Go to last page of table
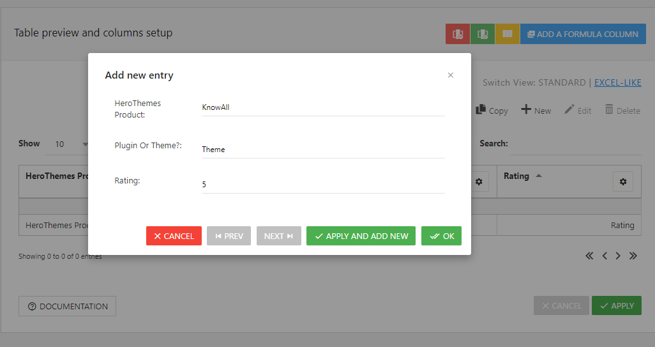Screen dimensions: 655x347 (633, 256)
